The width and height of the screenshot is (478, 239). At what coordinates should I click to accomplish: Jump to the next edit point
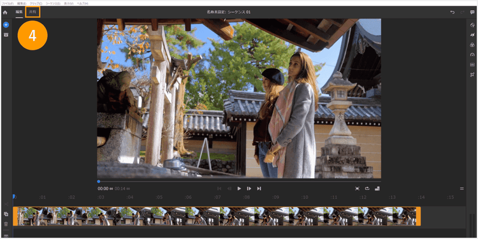point(259,189)
